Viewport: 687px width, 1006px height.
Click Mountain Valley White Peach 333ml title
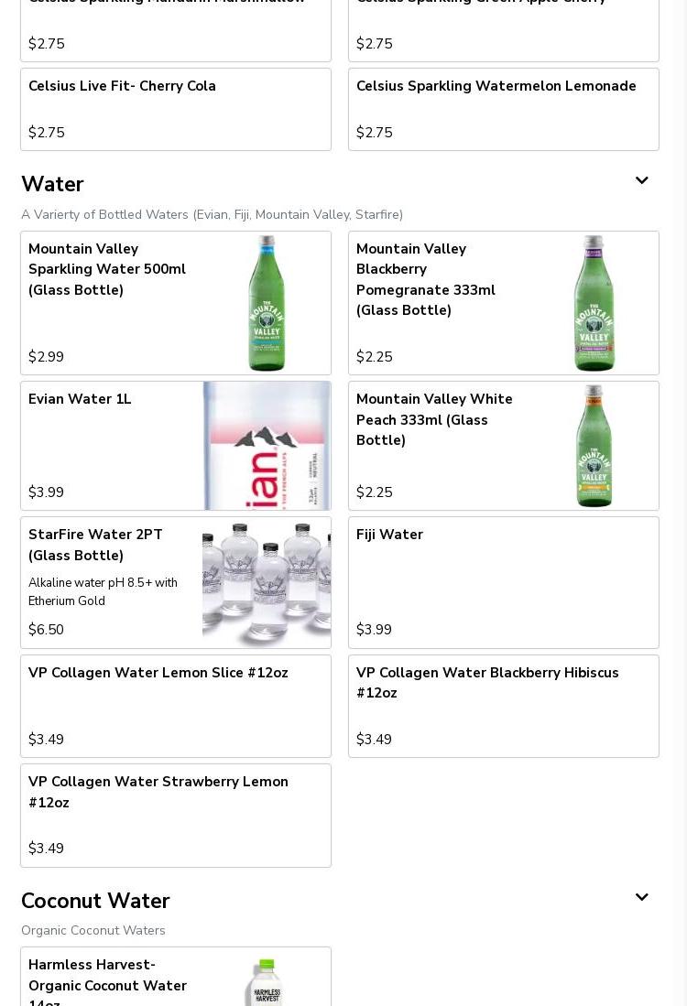point(434,419)
